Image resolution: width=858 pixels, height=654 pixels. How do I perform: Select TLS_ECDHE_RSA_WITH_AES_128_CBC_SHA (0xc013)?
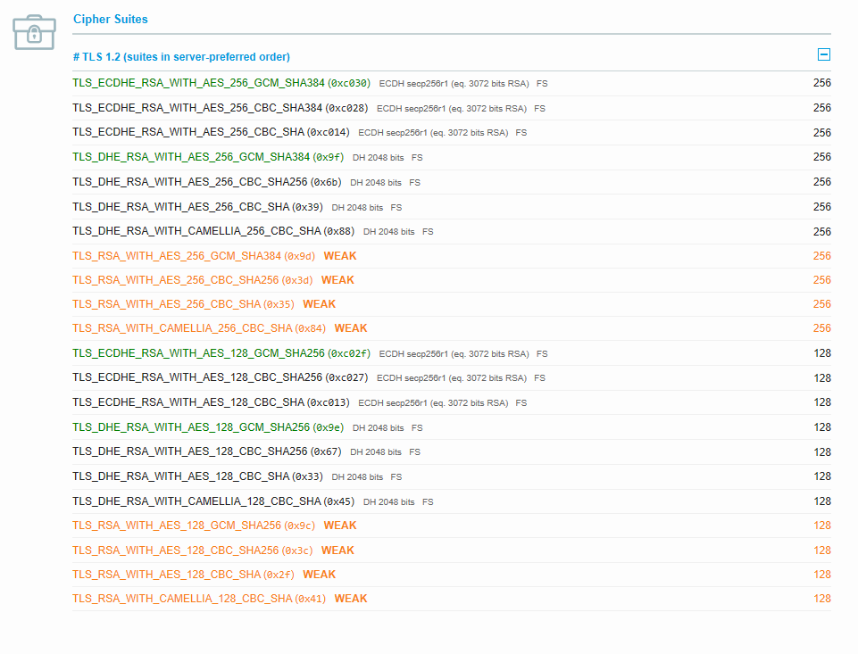tap(211, 402)
